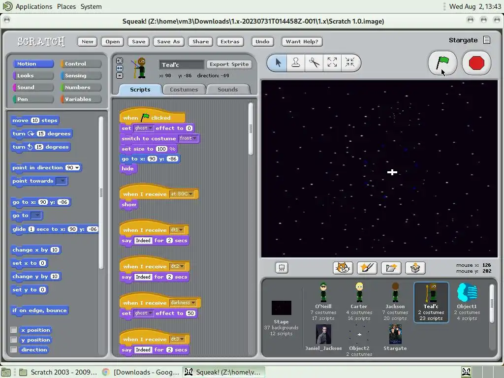The image size is (504, 378).
Task: Open Motion blocks category
Action: (x=33, y=63)
